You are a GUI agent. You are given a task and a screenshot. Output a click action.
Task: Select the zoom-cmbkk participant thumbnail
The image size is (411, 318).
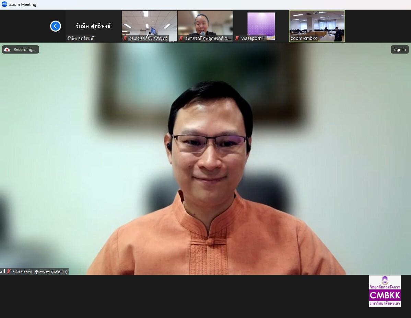pos(317,26)
